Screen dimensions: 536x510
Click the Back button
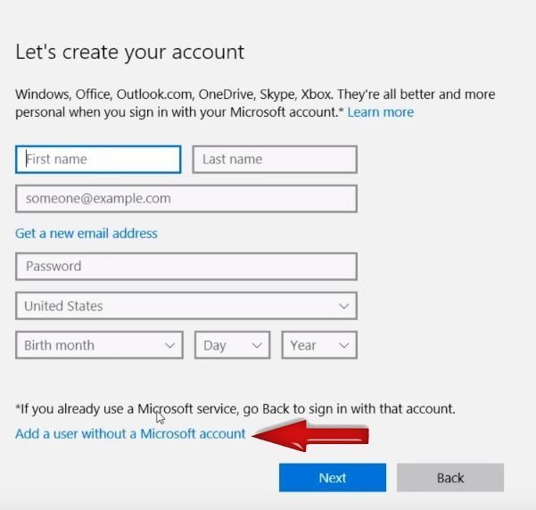(x=450, y=478)
